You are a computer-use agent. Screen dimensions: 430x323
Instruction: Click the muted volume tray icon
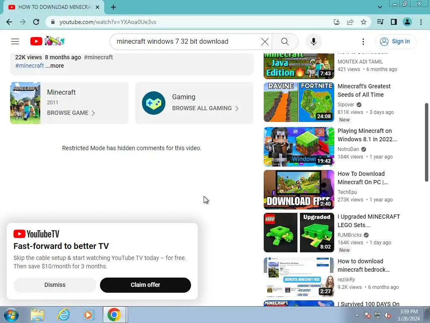click(x=388, y=315)
